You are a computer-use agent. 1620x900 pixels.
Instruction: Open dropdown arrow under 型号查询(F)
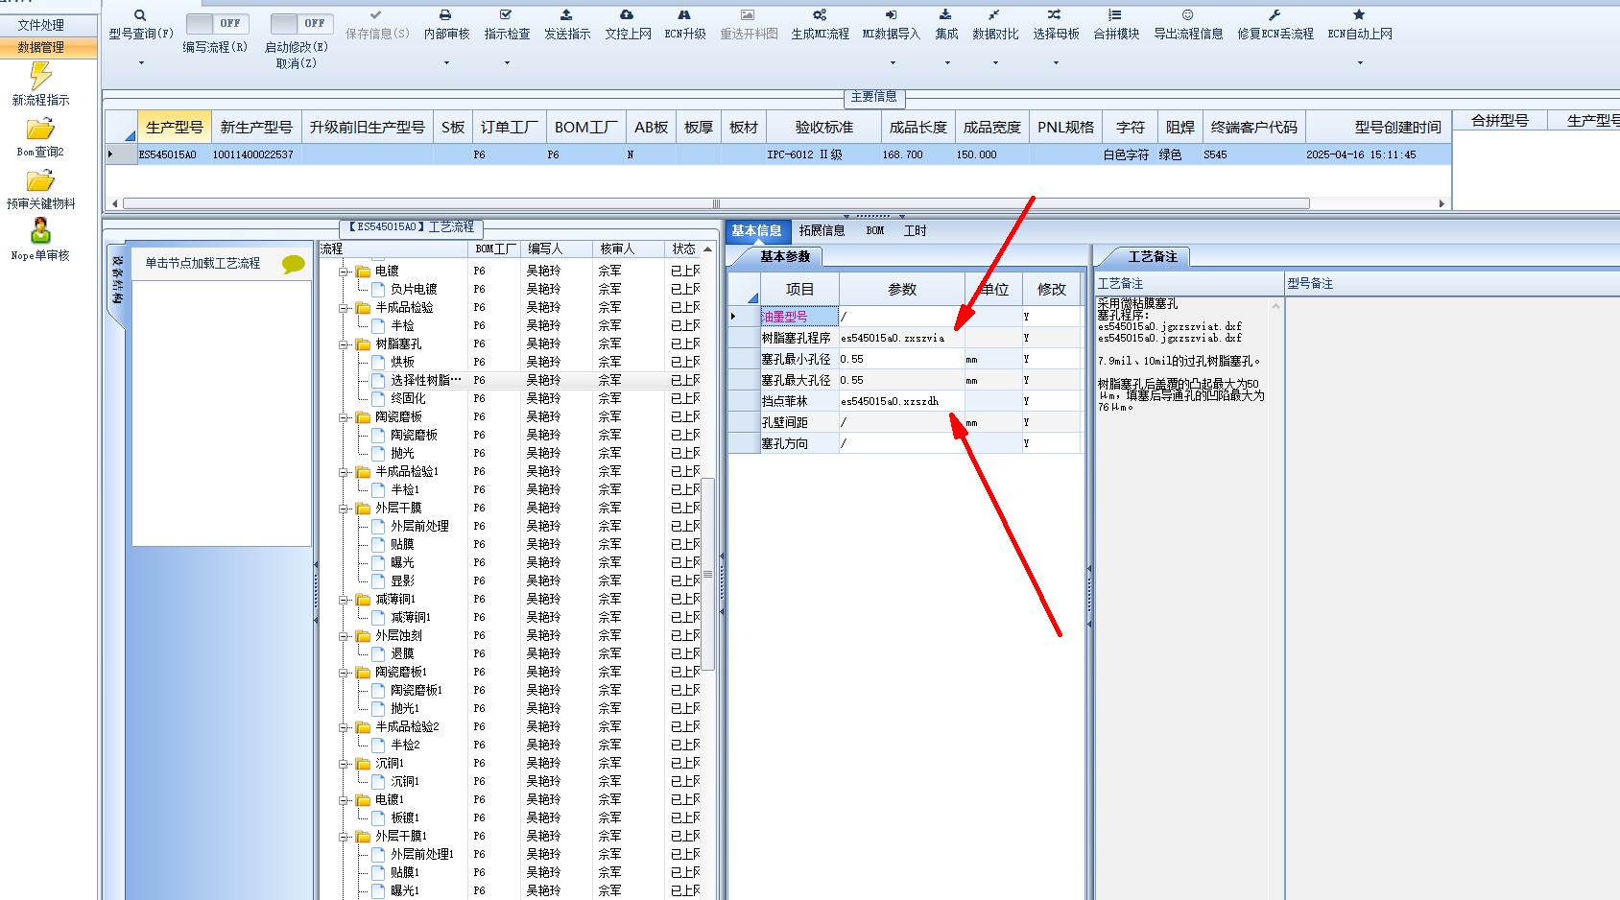141,63
